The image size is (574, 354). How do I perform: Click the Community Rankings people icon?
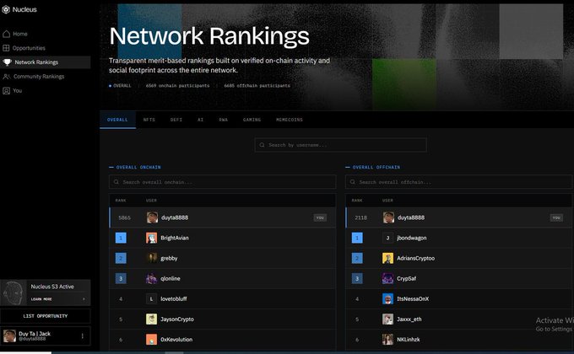tap(7, 77)
